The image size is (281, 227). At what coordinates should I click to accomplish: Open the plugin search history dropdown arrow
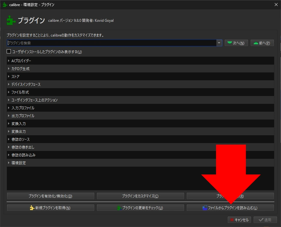[x=219, y=43]
